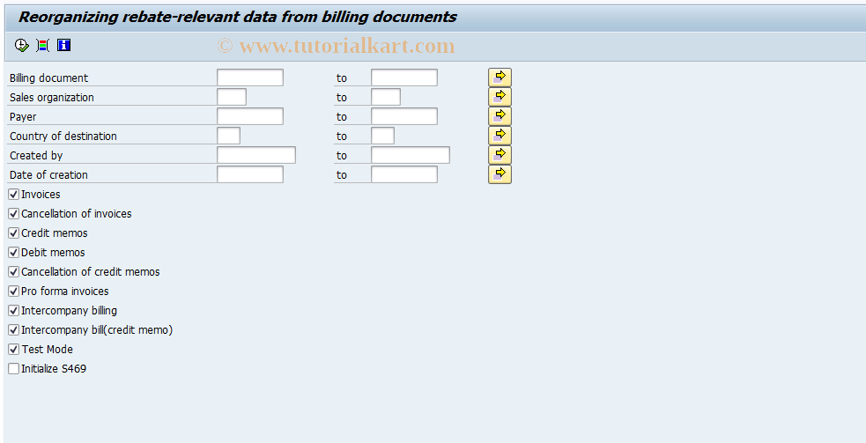Click the Sales organization label
This screenshot has height=443, width=866.
click(51, 97)
